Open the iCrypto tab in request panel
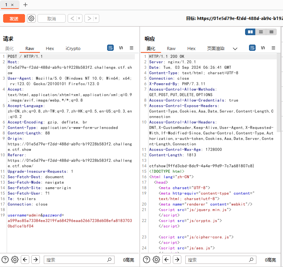The height and width of the screenshot is (267, 283). point(73,48)
